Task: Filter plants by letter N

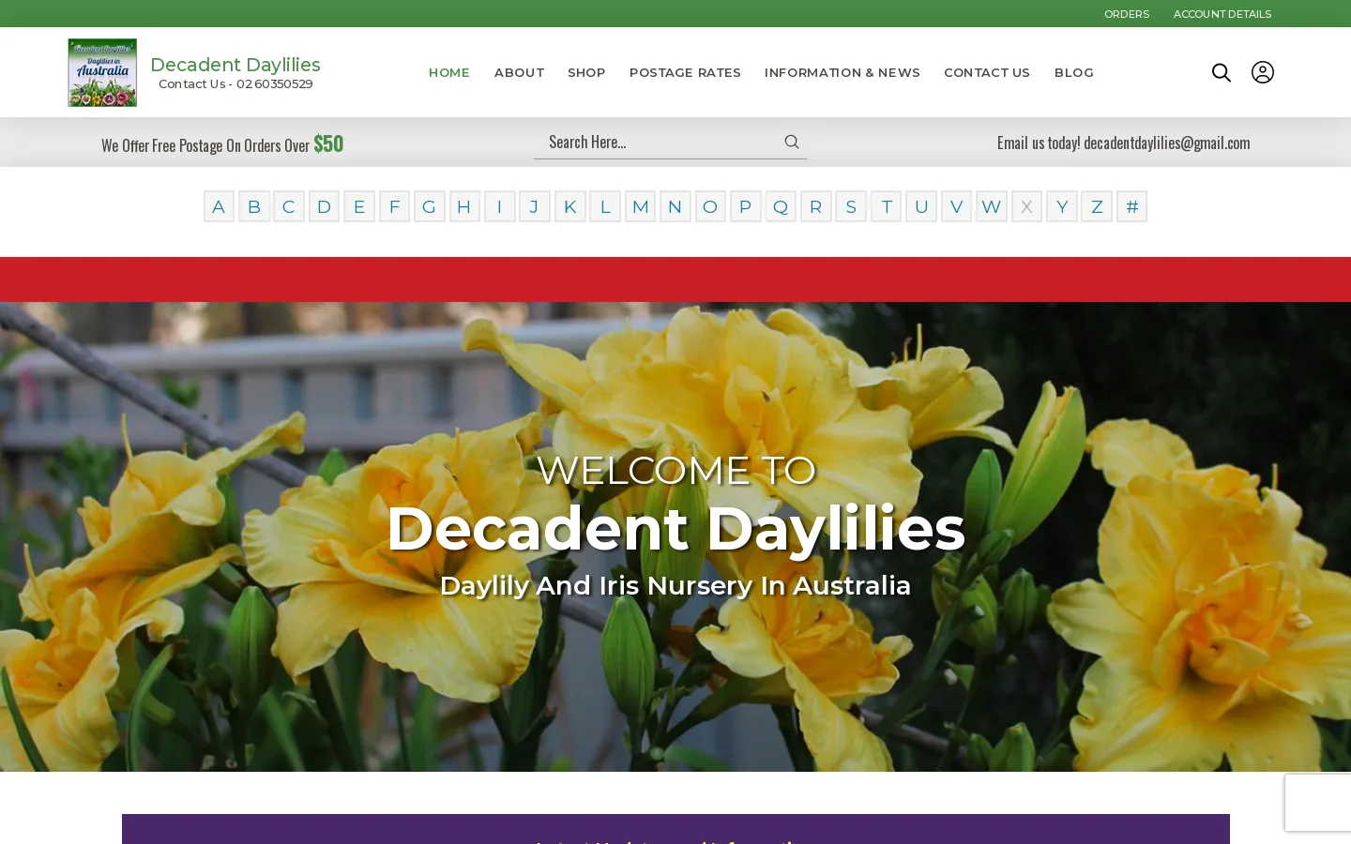Action: tap(675, 206)
